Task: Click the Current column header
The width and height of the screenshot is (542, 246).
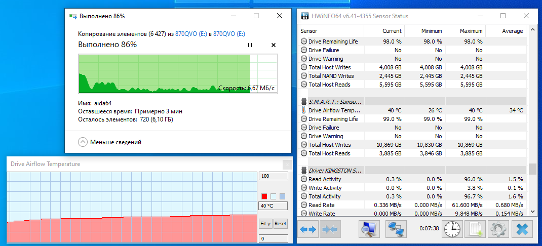Action: (384, 31)
